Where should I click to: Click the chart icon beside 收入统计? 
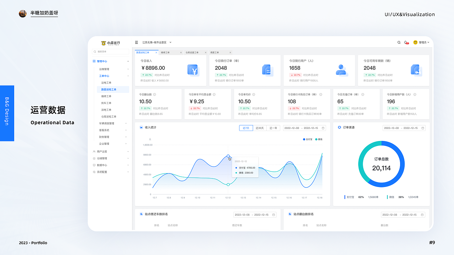pyautogui.click(x=141, y=127)
